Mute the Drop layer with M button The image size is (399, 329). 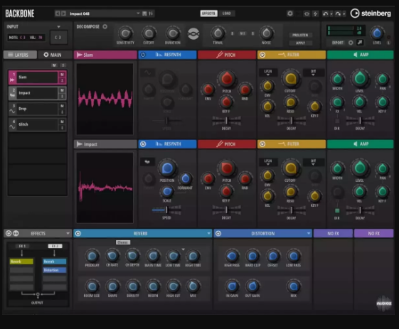point(62,106)
